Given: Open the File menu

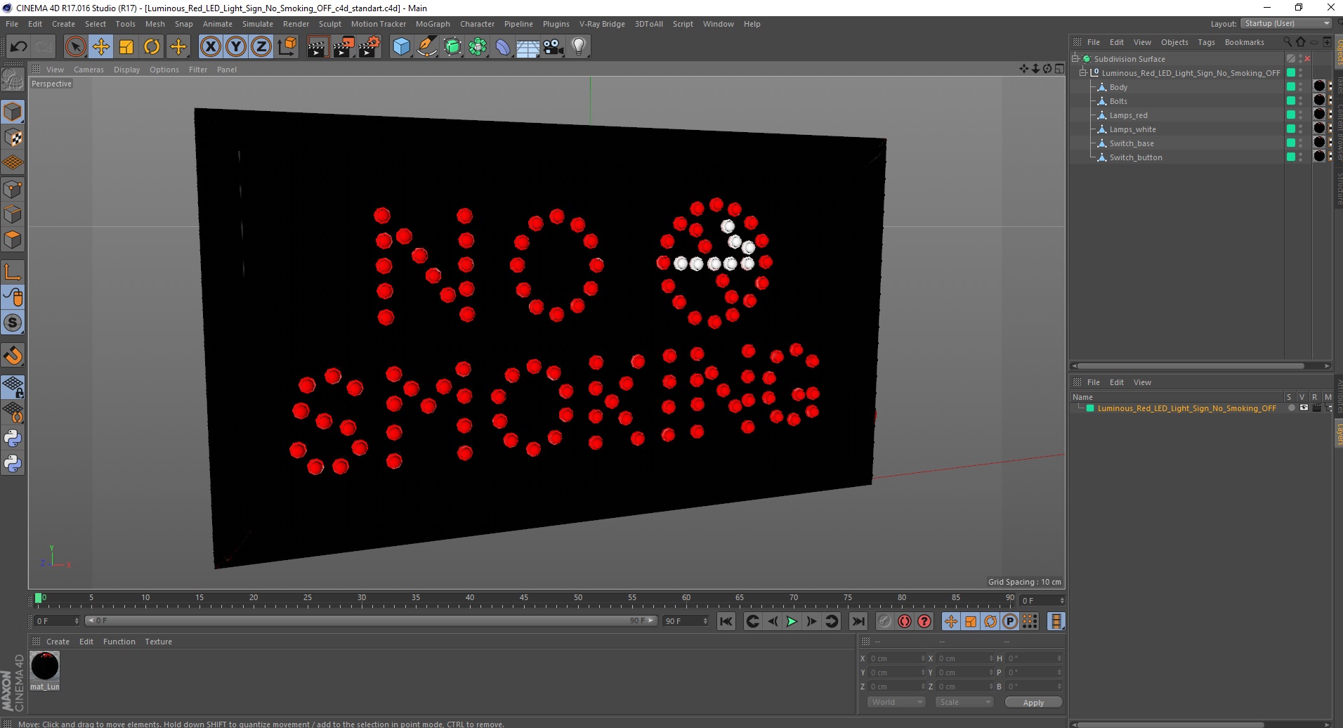Looking at the screenshot, I should (x=12, y=24).
